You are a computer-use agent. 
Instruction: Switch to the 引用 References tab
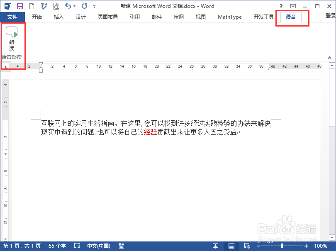click(x=134, y=17)
